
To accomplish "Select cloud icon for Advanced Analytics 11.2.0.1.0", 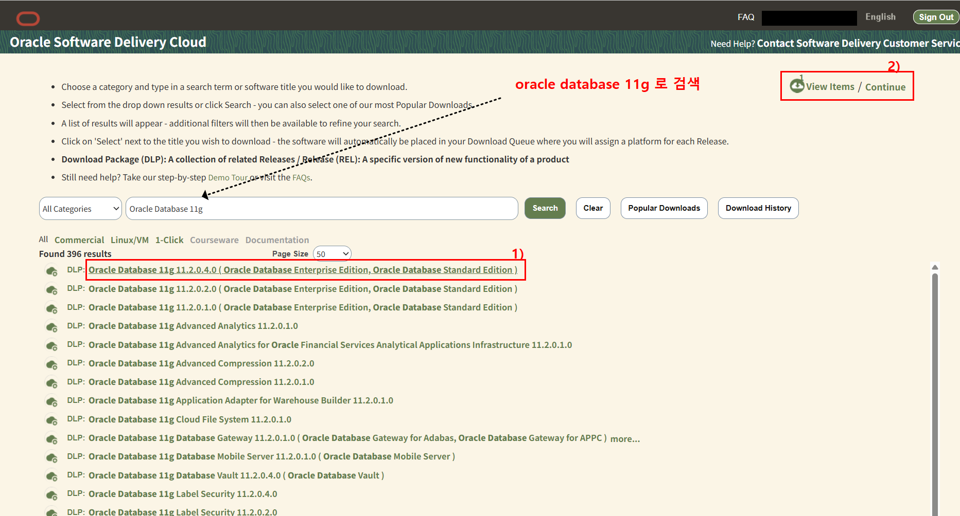I will [x=51, y=326].
